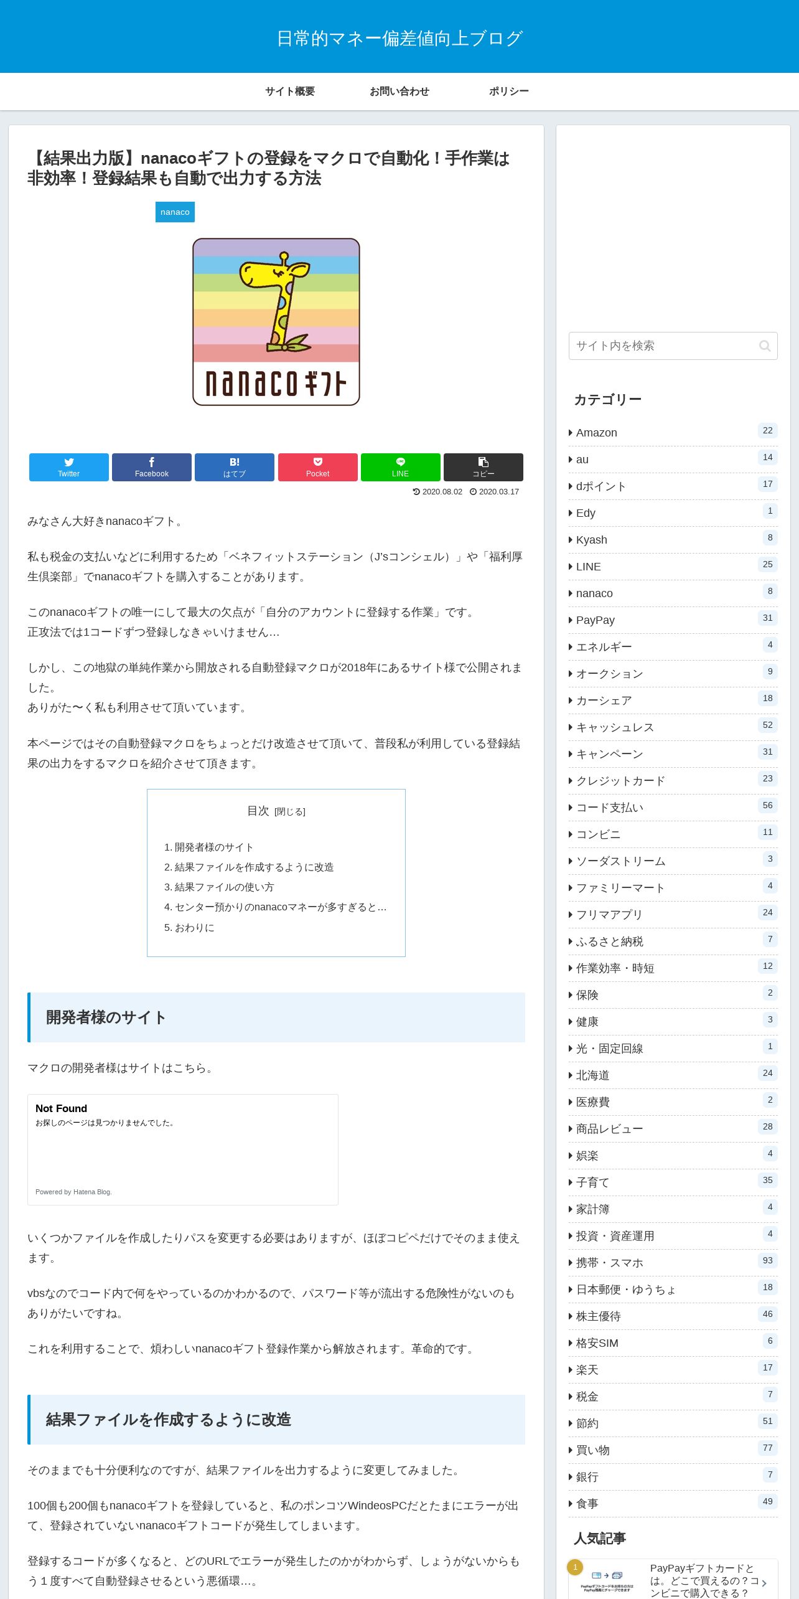Open the 食事 category

[673, 1504]
